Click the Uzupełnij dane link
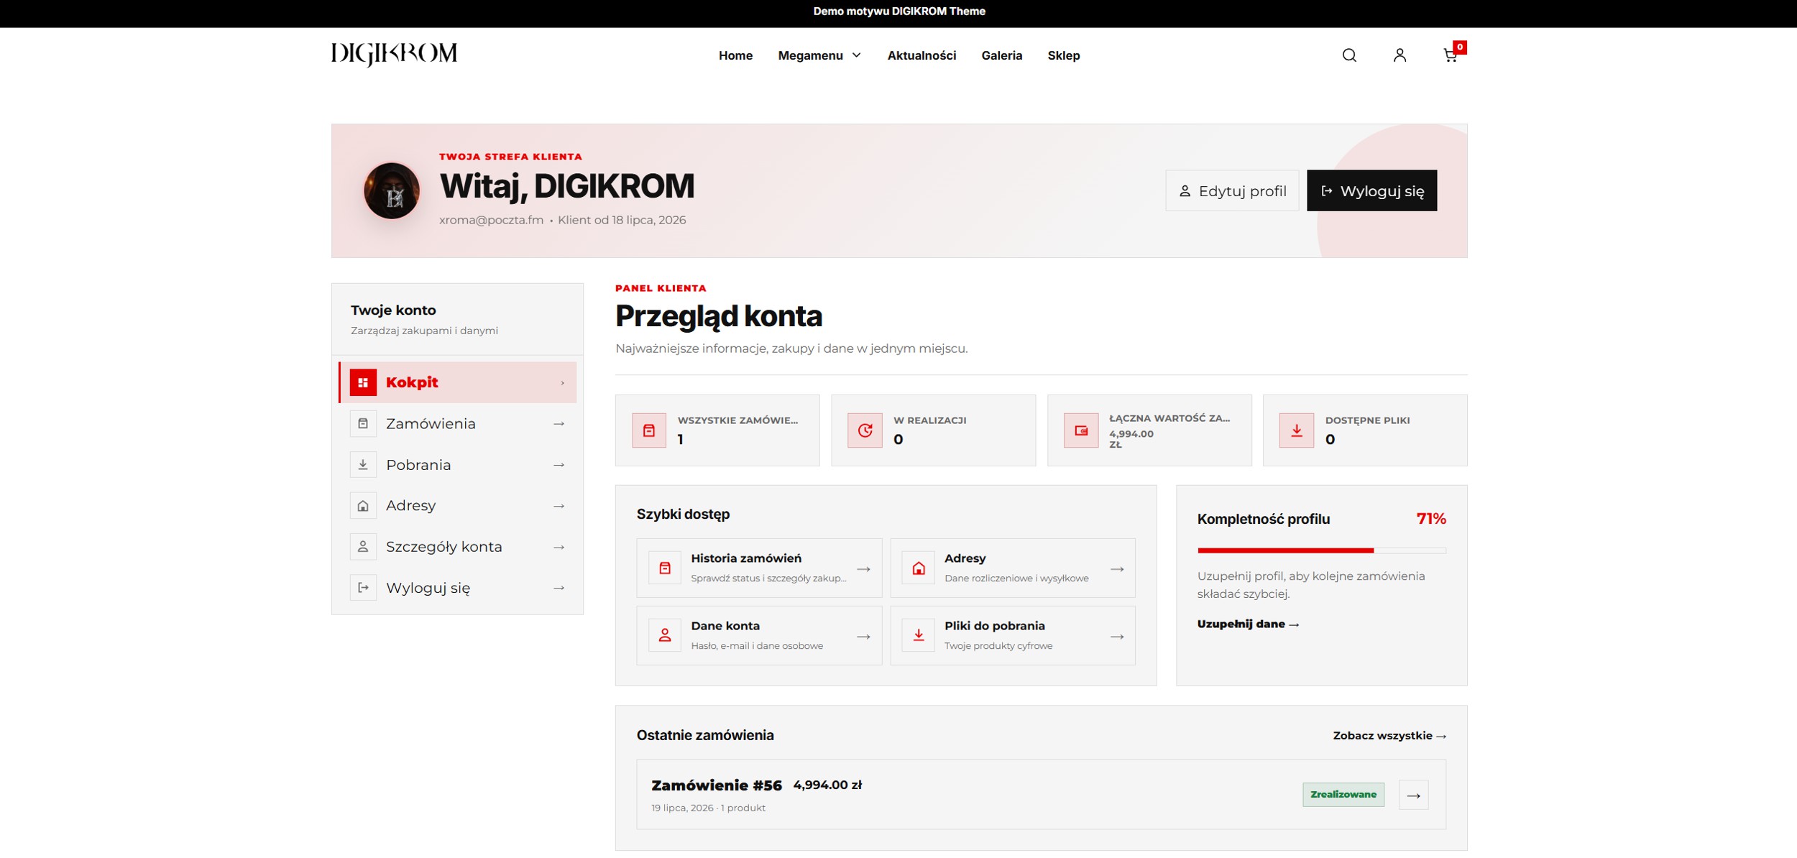Image resolution: width=1797 pixels, height=858 pixels. pyautogui.click(x=1248, y=624)
